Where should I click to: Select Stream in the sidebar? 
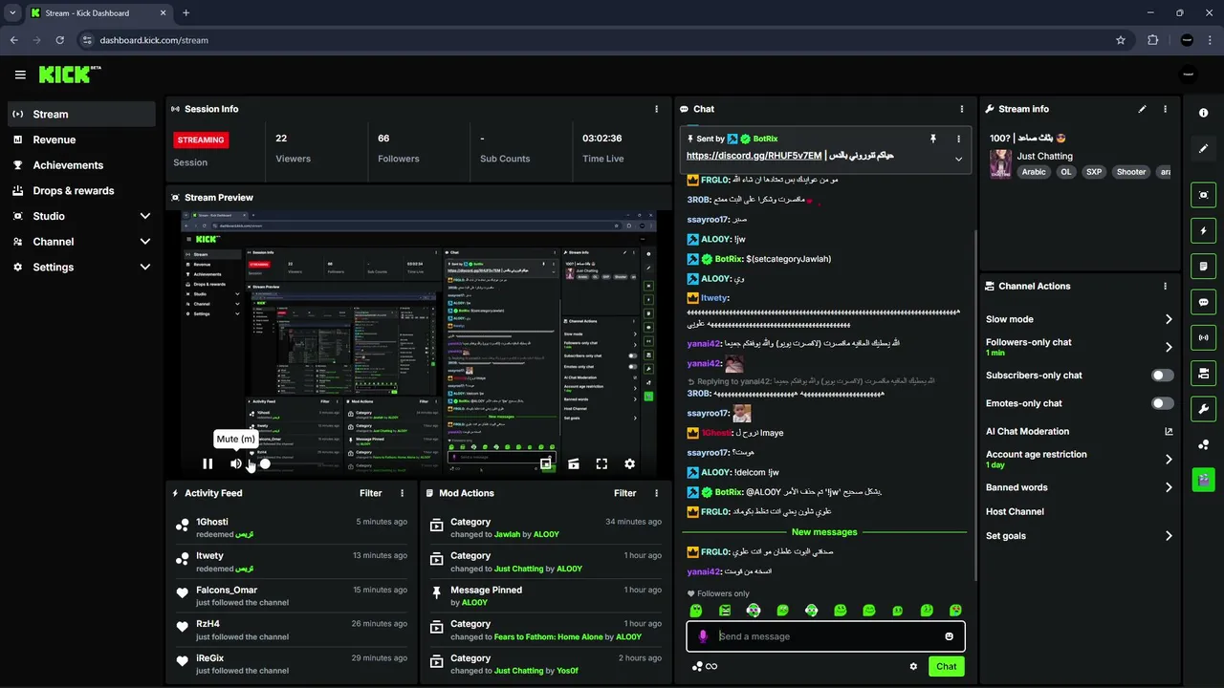(x=81, y=114)
